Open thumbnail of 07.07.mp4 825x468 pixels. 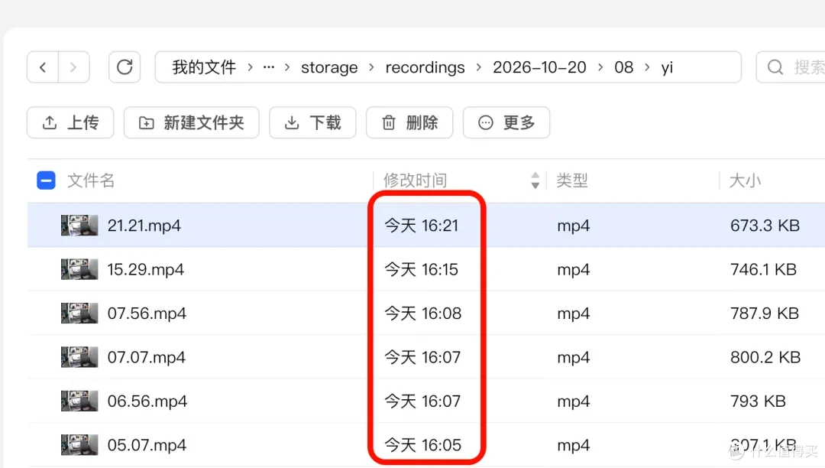[x=79, y=357]
